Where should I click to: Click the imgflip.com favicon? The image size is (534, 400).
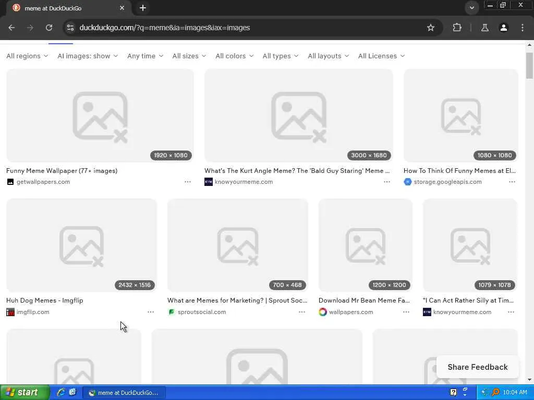coord(10,312)
